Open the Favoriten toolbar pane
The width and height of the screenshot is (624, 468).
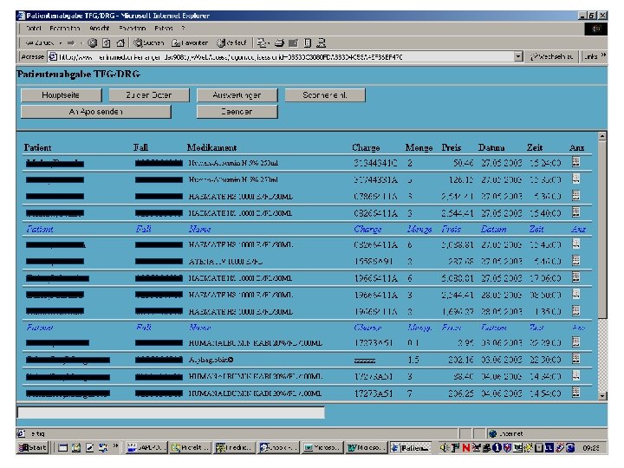pyautogui.click(x=190, y=43)
